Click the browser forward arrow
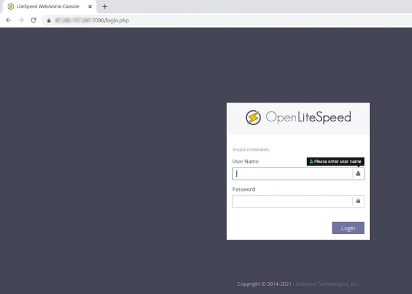Image resolution: width=412 pixels, height=294 pixels. [x=21, y=20]
